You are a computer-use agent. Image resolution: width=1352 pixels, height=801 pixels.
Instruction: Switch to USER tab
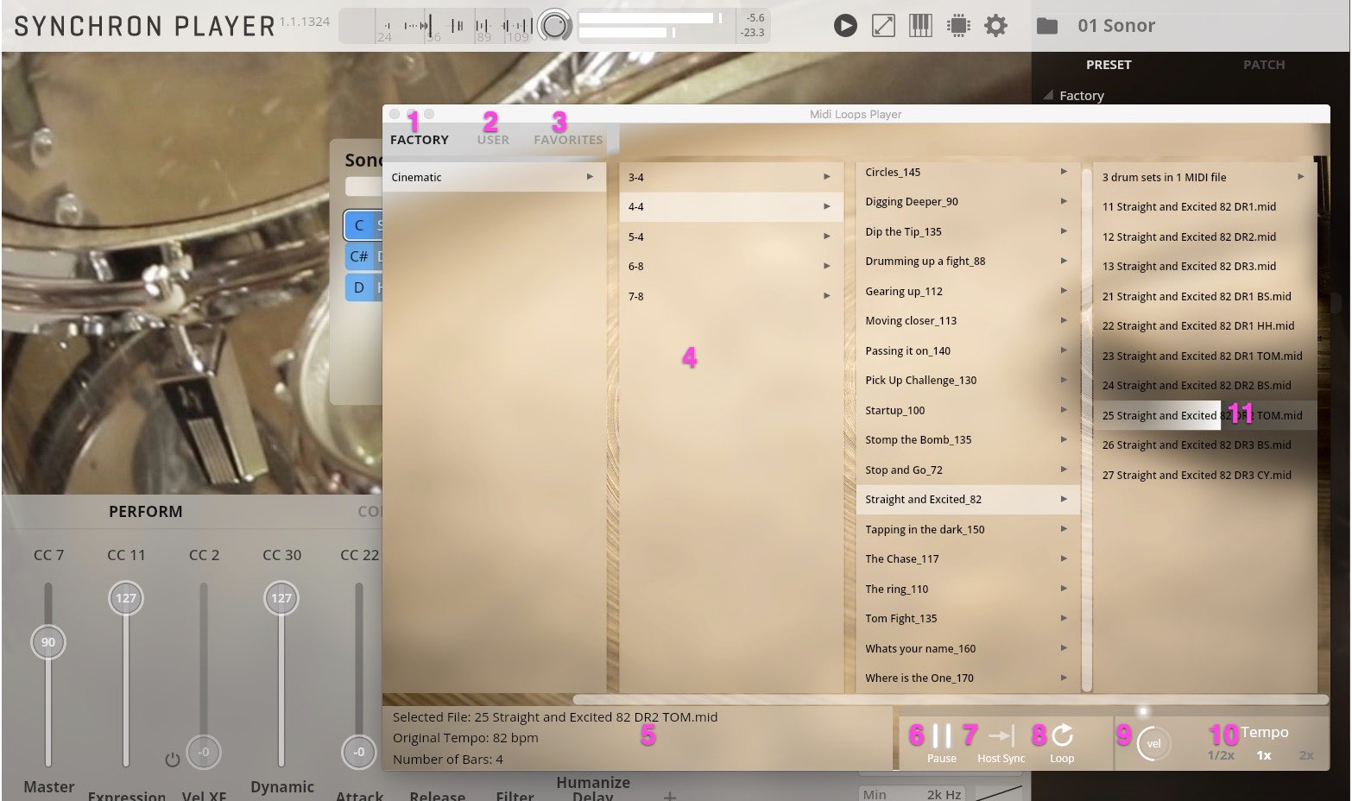493,140
